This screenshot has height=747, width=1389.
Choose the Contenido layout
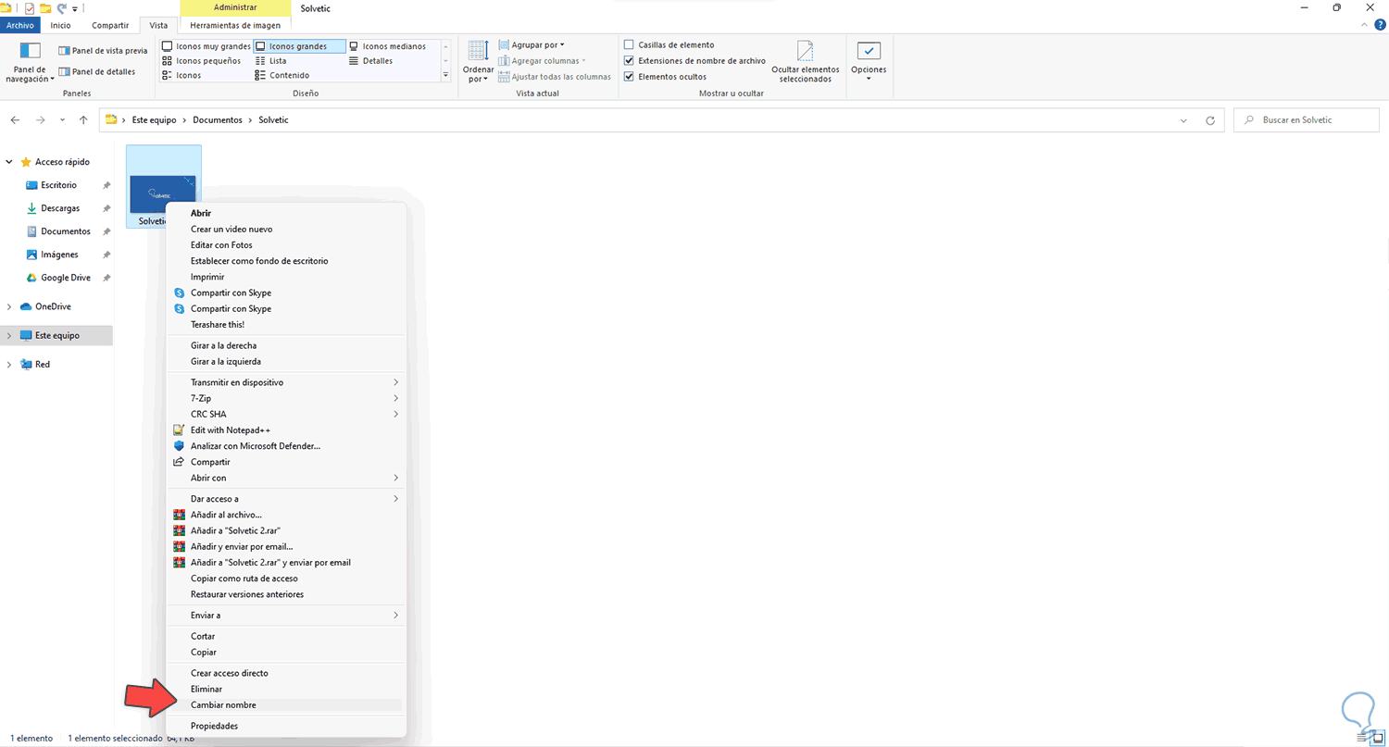click(x=282, y=75)
